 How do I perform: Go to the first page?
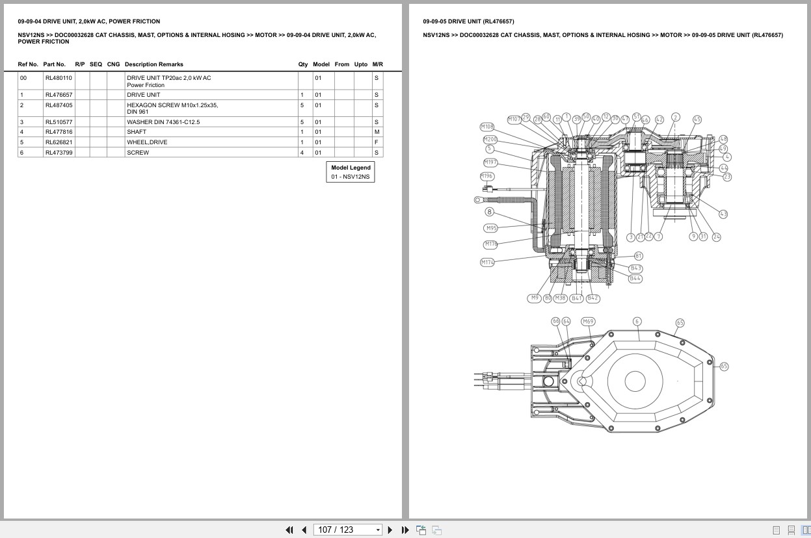(x=289, y=530)
